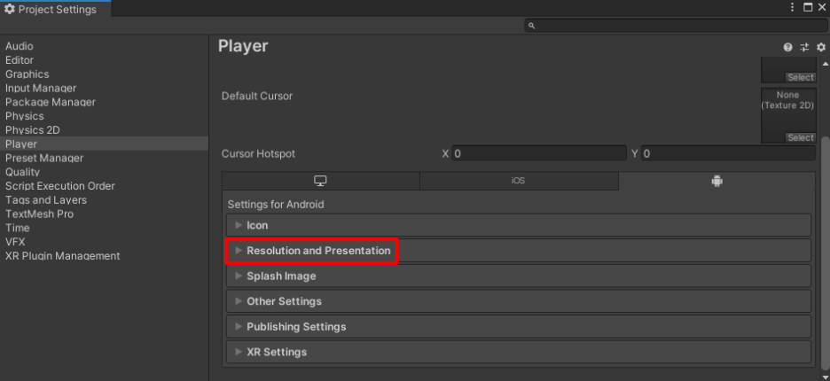
Task: Open Tags and Layers settings
Action: [46, 199]
